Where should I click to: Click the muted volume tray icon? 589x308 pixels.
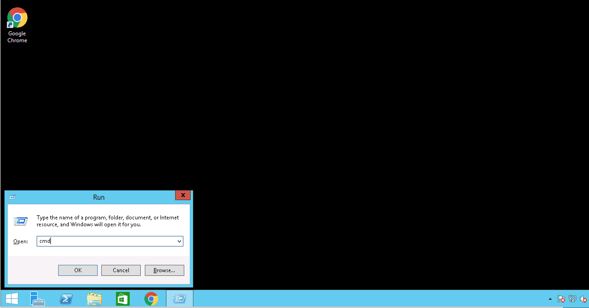[583, 299]
